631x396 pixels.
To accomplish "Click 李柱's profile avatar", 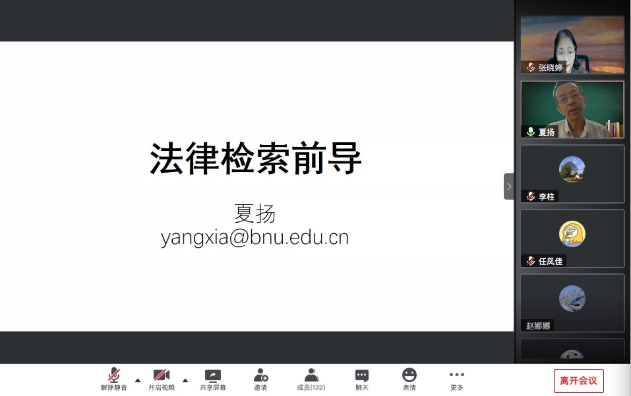I will [x=572, y=169].
